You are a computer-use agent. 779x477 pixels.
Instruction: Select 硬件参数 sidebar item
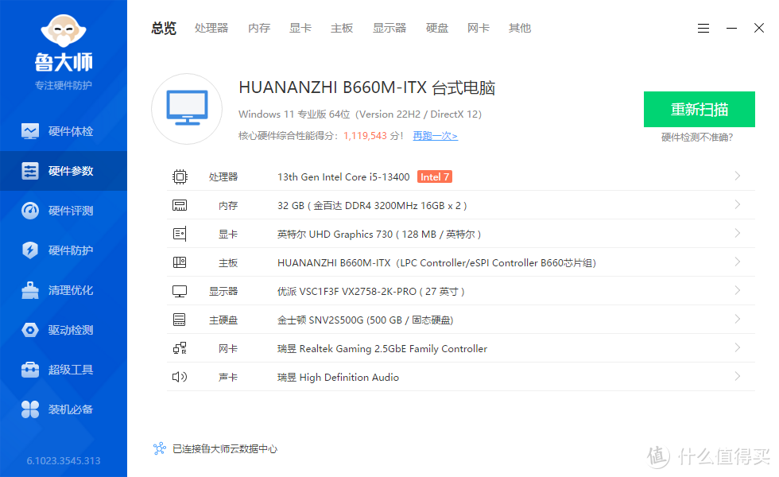(64, 171)
